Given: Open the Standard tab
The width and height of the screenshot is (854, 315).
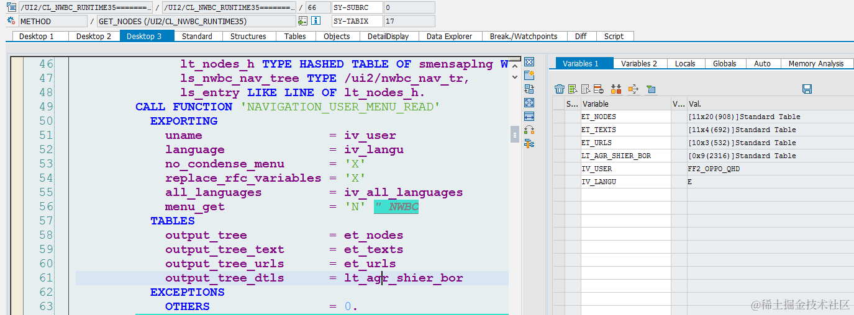Looking at the screenshot, I should coord(197,36).
